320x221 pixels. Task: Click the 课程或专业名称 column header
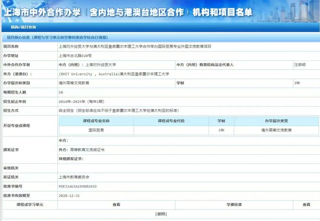[x=96, y=121]
